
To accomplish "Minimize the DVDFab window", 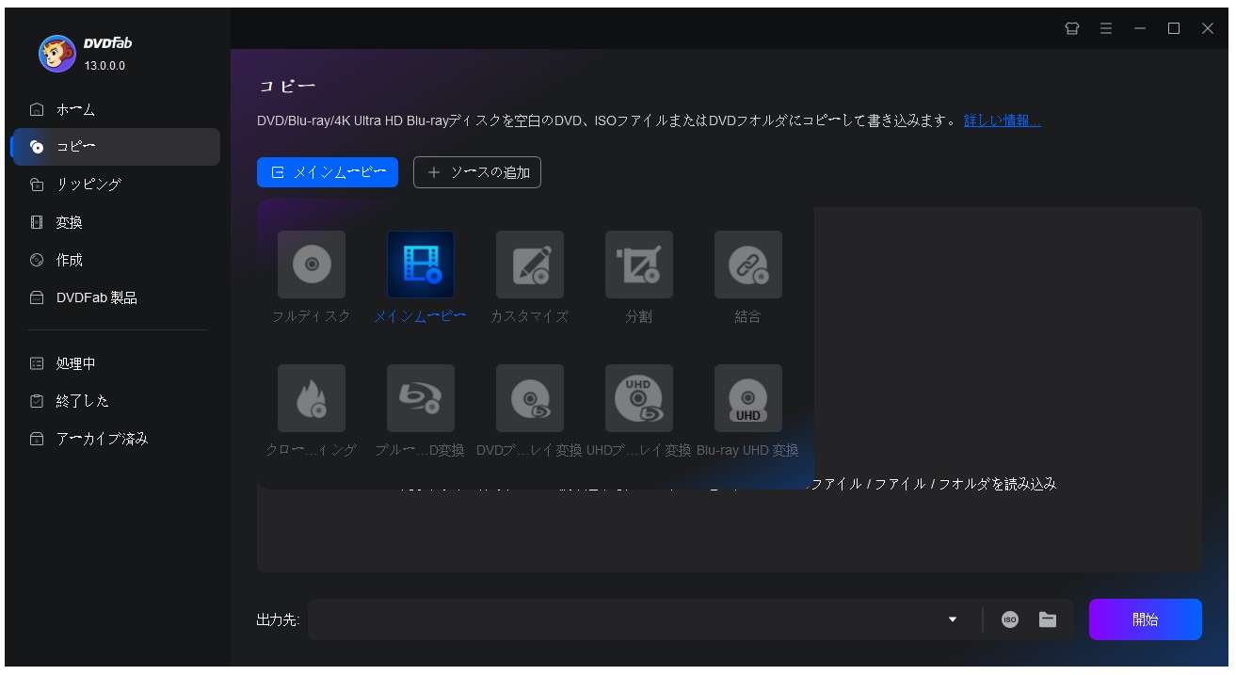I will [x=1140, y=28].
